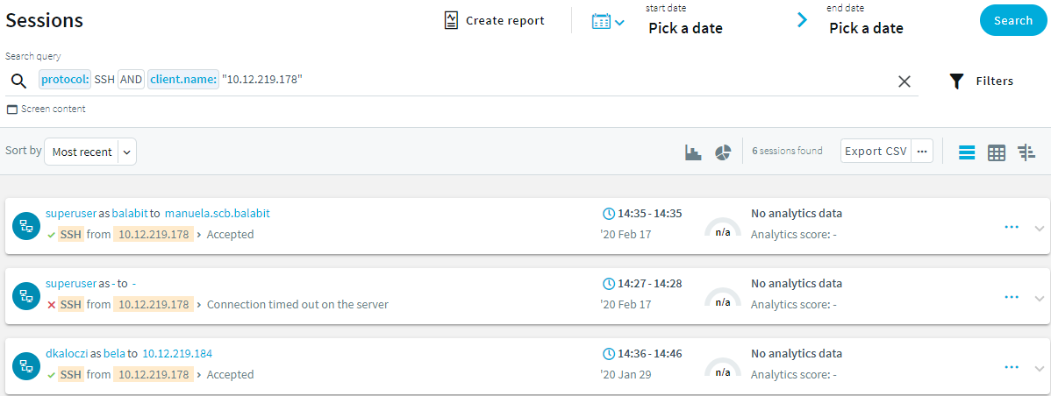Open the dkaloczi session three-dot menu
1051x396 pixels.
pyautogui.click(x=1012, y=367)
